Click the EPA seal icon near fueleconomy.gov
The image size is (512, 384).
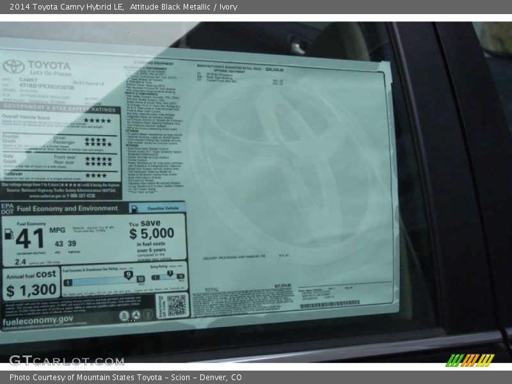(x=124, y=316)
